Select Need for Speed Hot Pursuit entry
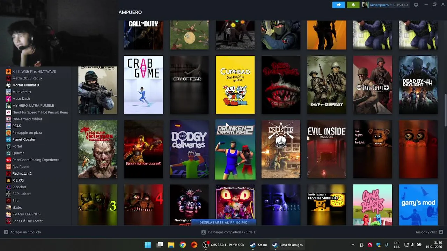 (40, 112)
